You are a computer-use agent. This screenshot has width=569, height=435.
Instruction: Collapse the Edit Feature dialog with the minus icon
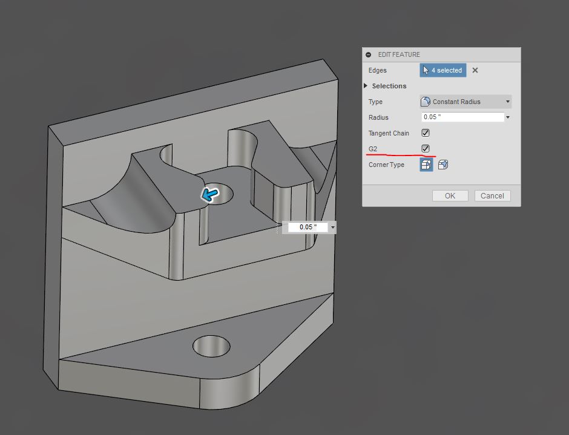tap(368, 54)
